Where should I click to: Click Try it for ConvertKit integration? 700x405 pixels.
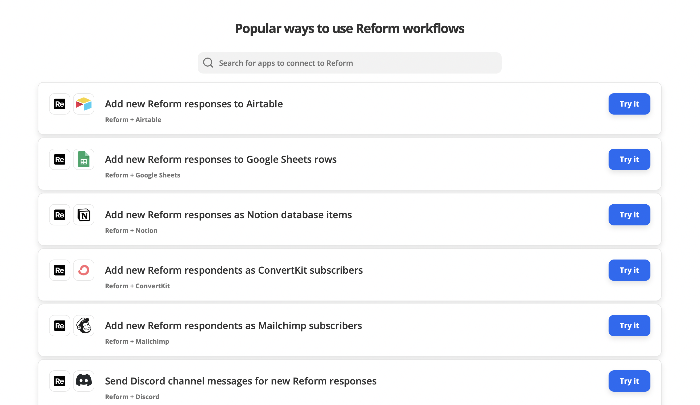[629, 270]
